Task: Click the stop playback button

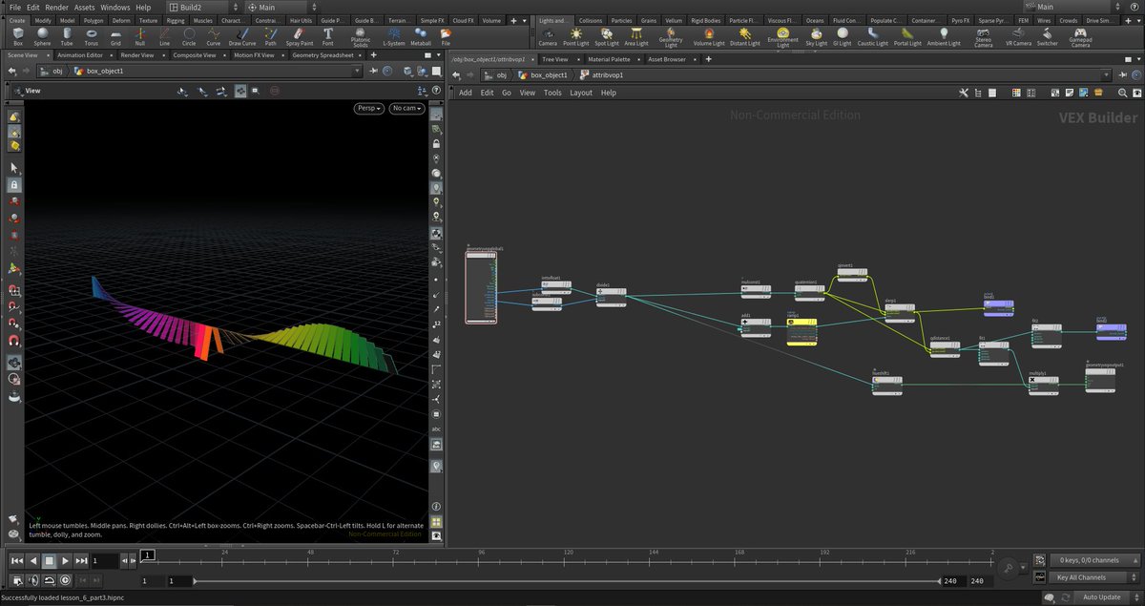Action: point(49,560)
